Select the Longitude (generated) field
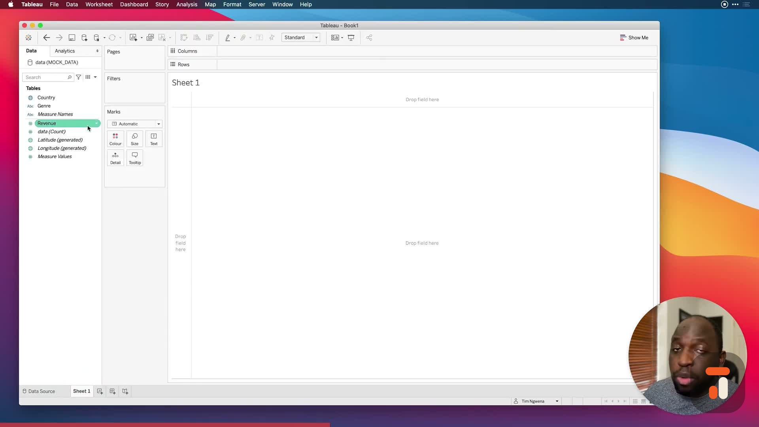The width and height of the screenshot is (759, 427). tap(62, 148)
